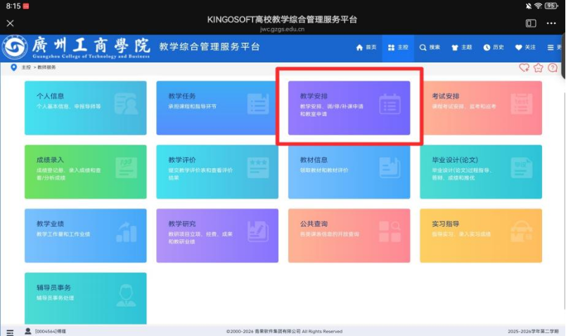The width and height of the screenshot is (566, 336).
Task: Close the browser page with X
Action: [10, 23]
